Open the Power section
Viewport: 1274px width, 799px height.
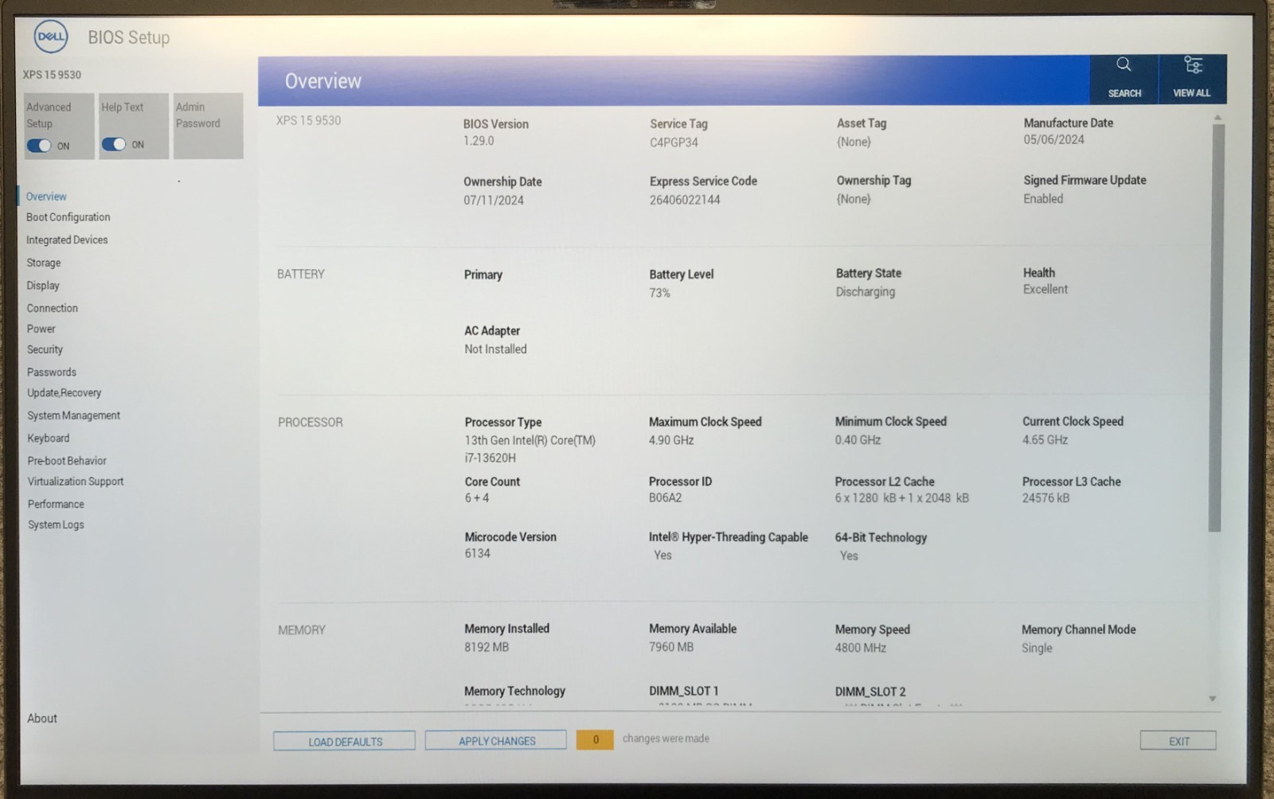click(x=41, y=329)
